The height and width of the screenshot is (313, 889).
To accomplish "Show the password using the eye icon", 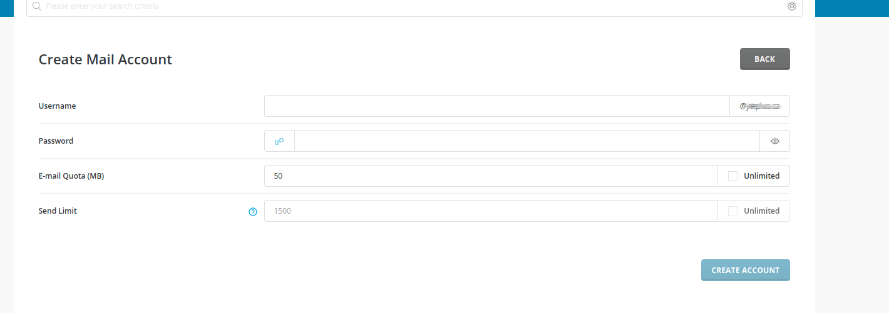I will point(775,141).
